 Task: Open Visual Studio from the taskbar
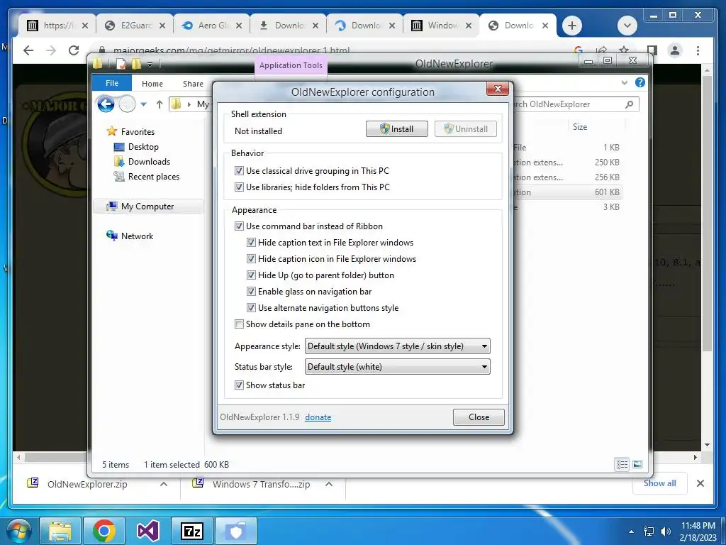coord(147,531)
